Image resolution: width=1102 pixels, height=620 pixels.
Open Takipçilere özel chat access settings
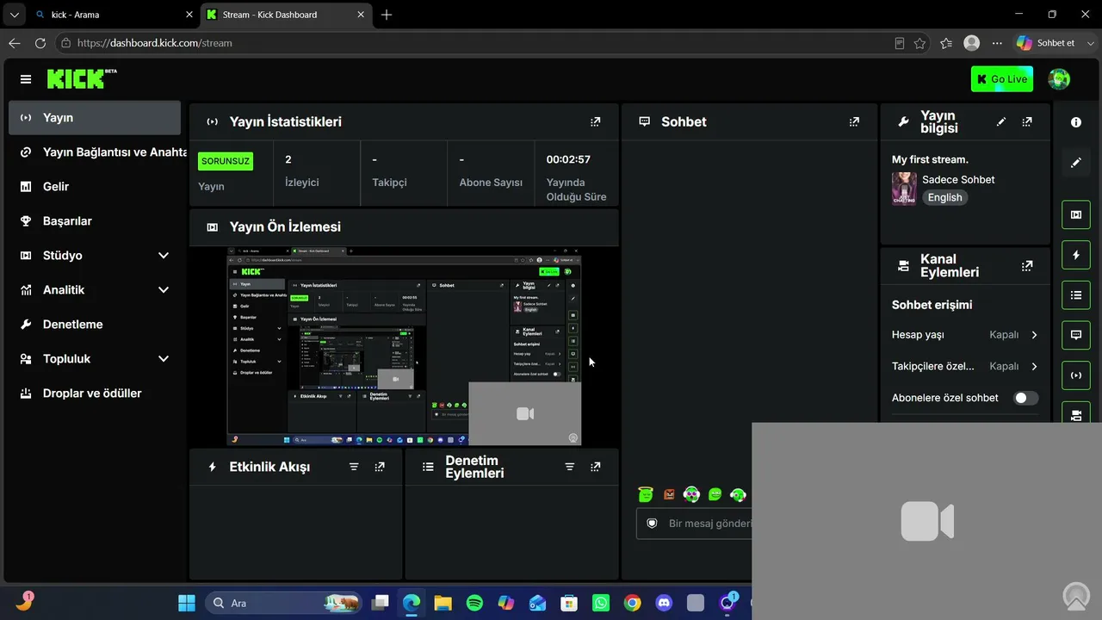pos(965,366)
